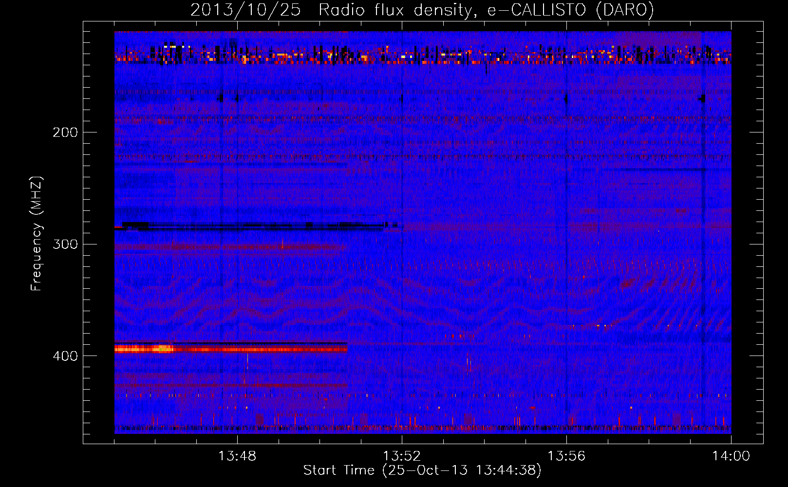
Task: Click the '14:00' time axis label
Action: click(731, 456)
